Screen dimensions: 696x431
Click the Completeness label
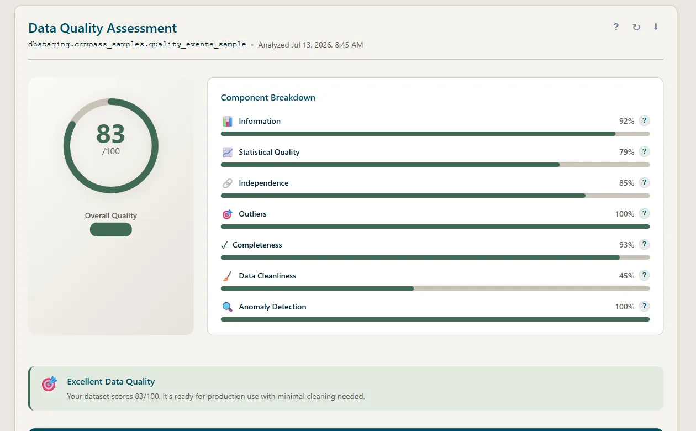click(257, 245)
